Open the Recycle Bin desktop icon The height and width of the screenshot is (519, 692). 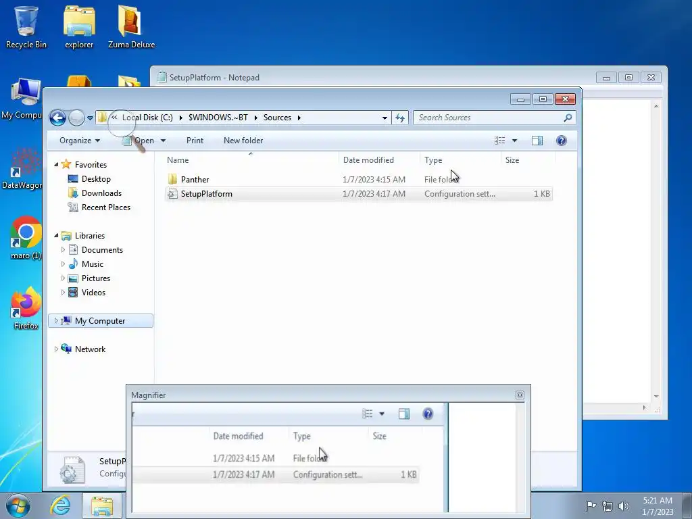[26, 26]
